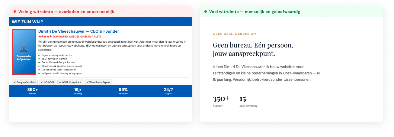Click the red five-star rating icons
394x137 pixels.
pos(45,36)
